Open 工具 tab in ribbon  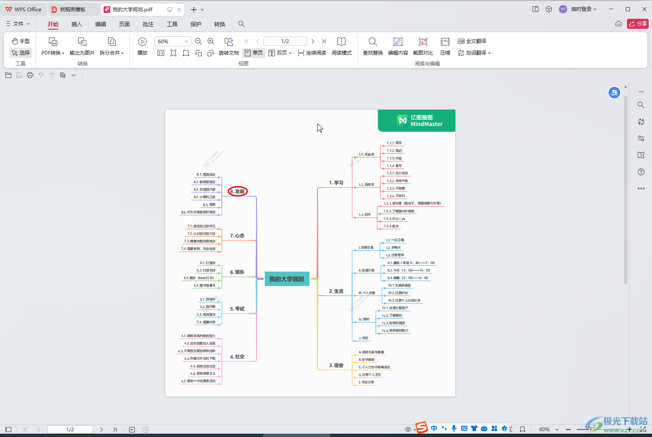172,24
